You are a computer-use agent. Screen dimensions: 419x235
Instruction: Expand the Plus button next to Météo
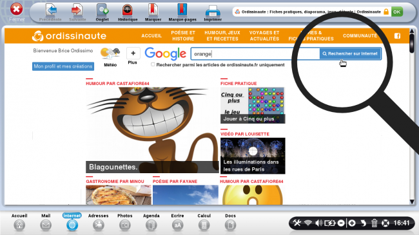[133, 53]
